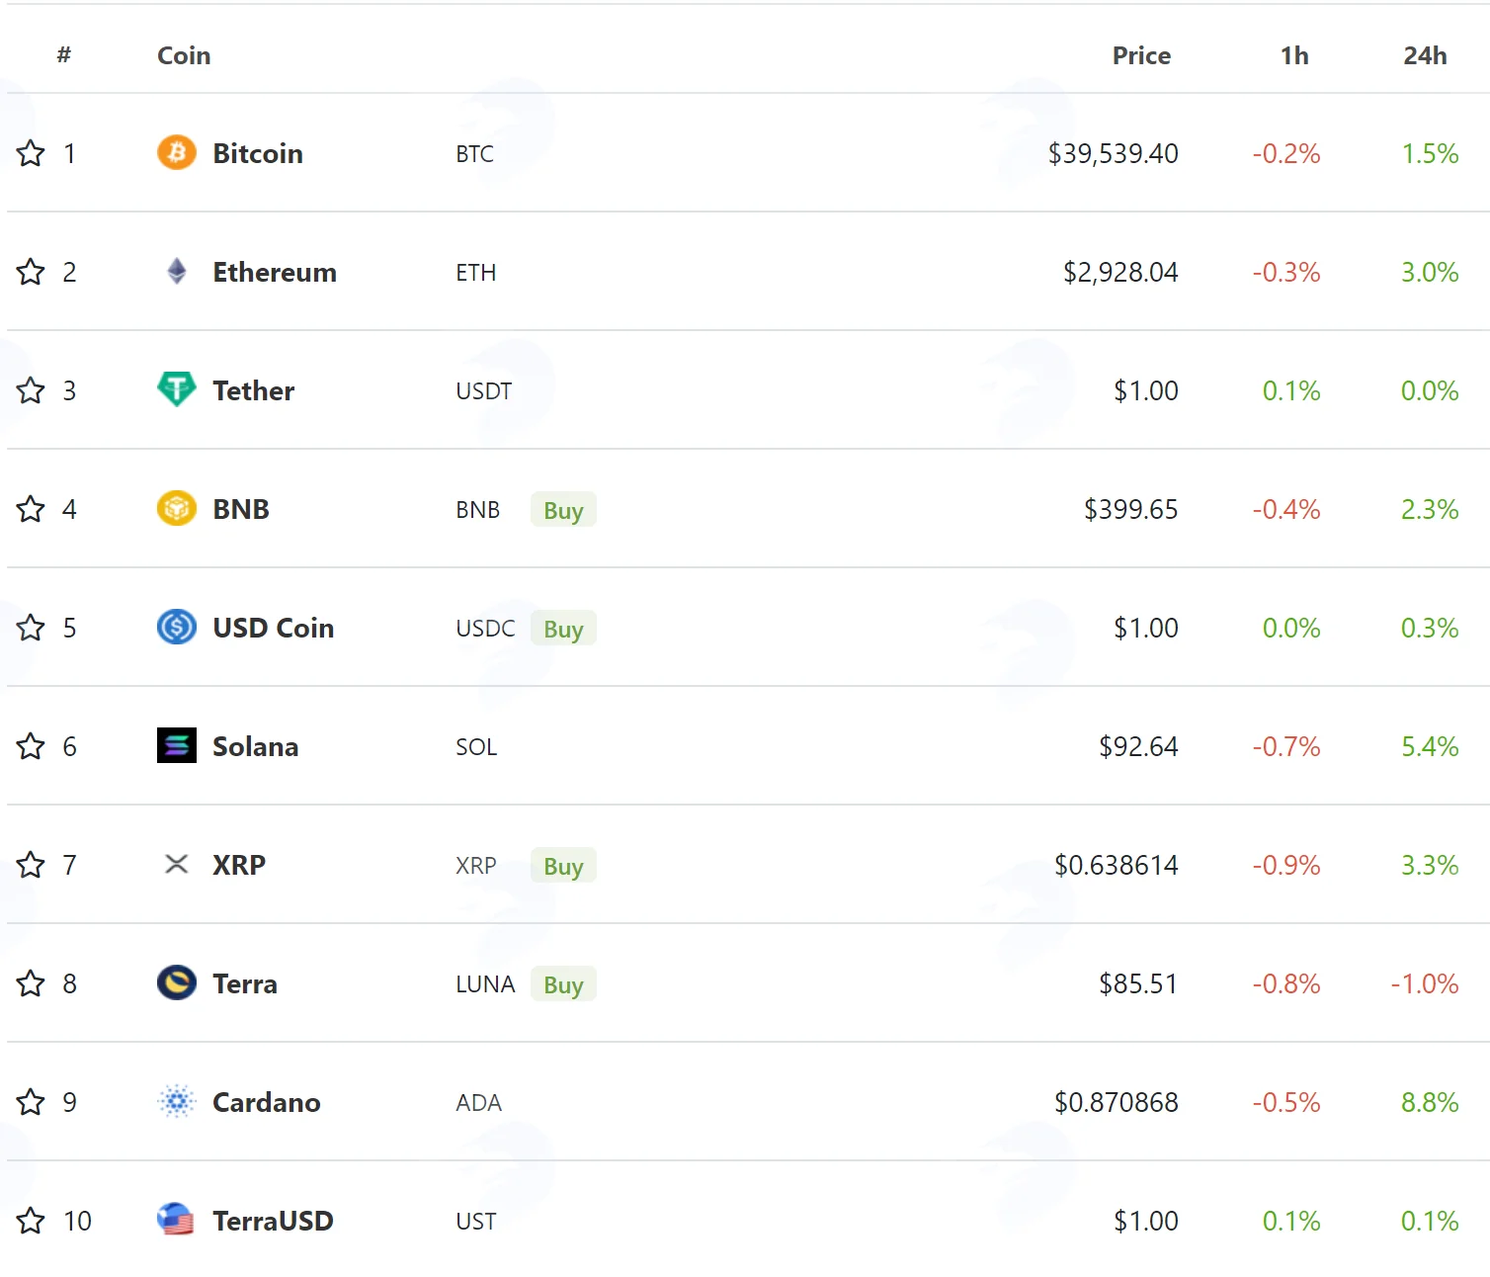The image size is (1490, 1277).
Task: Click the Tether coin icon
Action: point(177,389)
